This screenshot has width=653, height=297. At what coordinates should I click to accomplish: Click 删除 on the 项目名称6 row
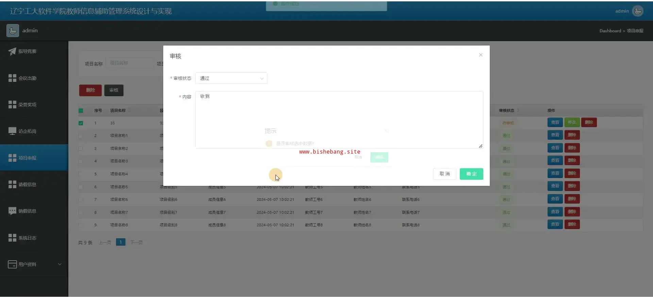(x=572, y=199)
